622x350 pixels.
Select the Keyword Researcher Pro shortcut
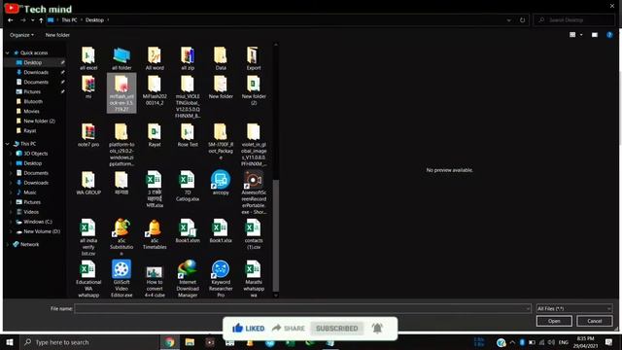pos(221,279)
